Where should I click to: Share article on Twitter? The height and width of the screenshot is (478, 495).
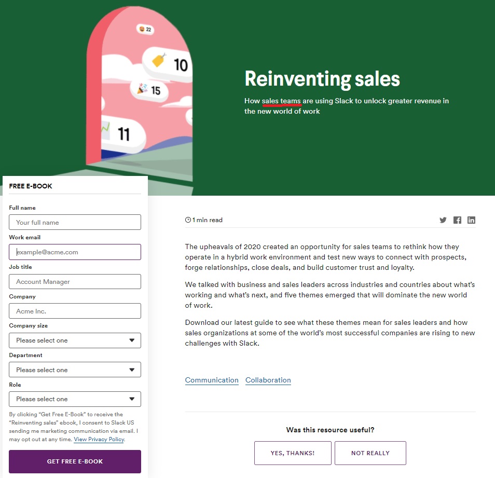click(x=443, y=220)
